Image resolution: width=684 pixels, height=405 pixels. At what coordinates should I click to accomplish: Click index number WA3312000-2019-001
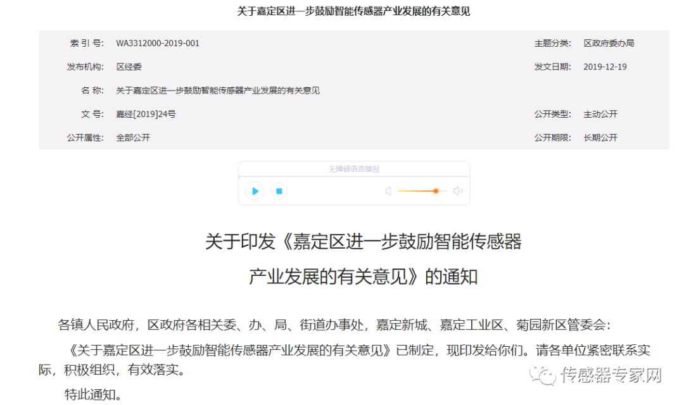coord(158,43)
